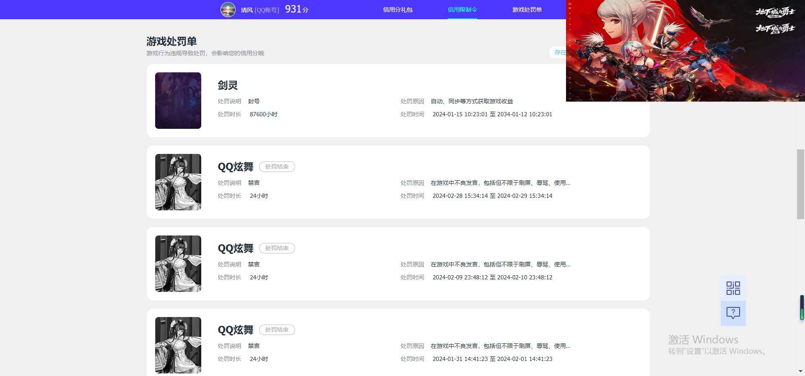The height and width of the screenshot is (376, 805).
Task: Click 24小时 in the 2024-02-28 QQ炫舞 card
Action: [x=259, y=196]
